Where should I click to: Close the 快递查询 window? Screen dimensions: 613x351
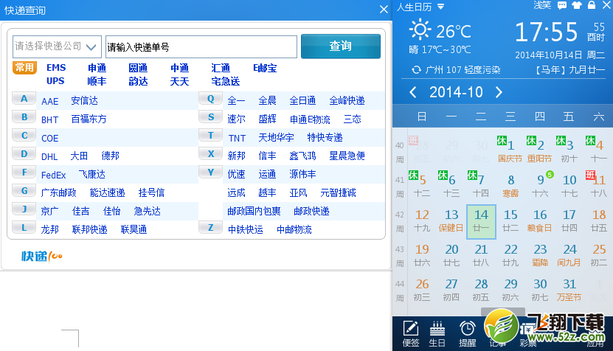(384, 10)
